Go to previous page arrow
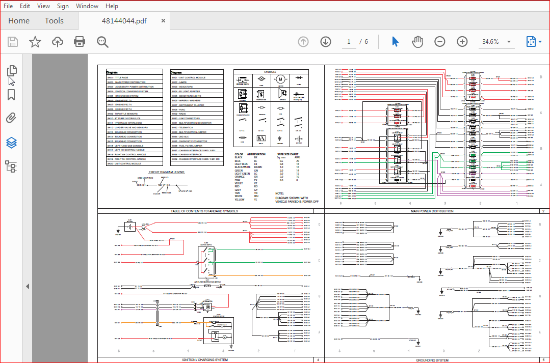 (x=303, y=42)
